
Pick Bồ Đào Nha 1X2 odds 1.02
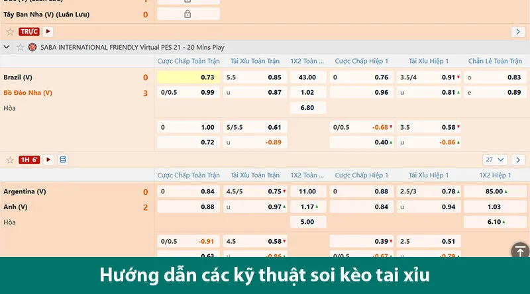(x=307, y=92)
